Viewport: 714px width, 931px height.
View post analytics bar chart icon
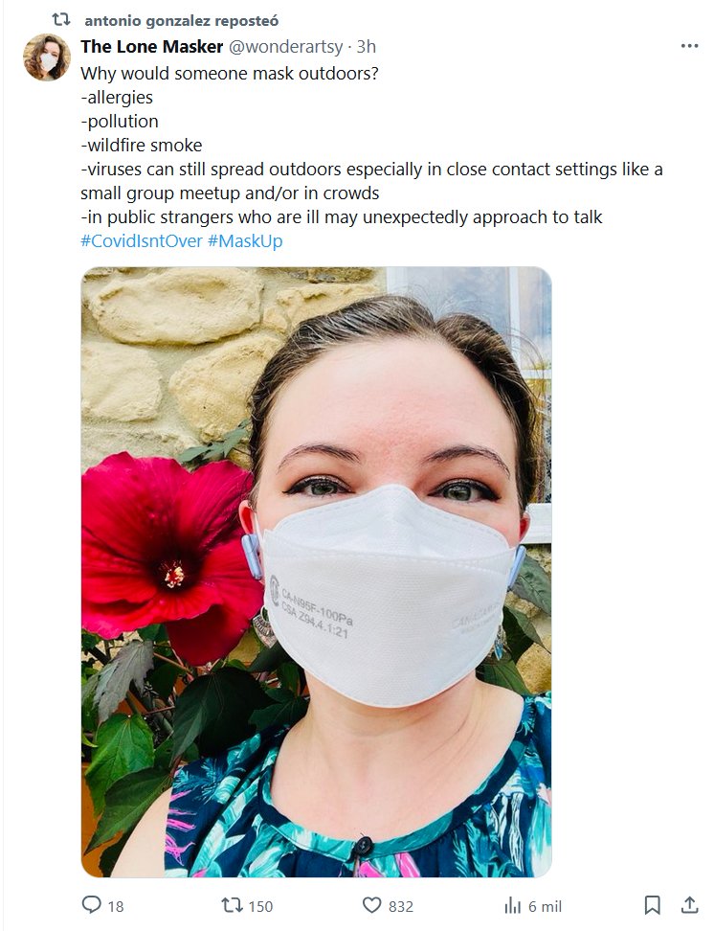[512, 906]
